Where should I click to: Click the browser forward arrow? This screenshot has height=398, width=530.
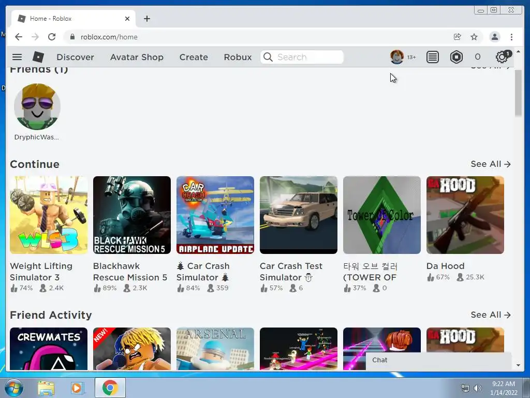tap(35, 37)
